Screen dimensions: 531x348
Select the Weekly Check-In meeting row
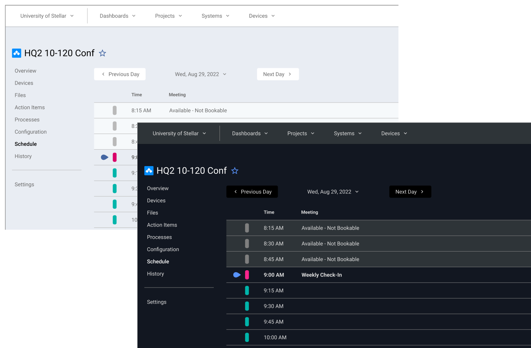pyautogui.click(x=322, y=275)
